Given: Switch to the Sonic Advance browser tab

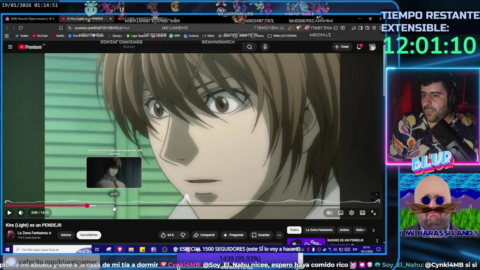Looking at the screenshot, I should [144, 19].
